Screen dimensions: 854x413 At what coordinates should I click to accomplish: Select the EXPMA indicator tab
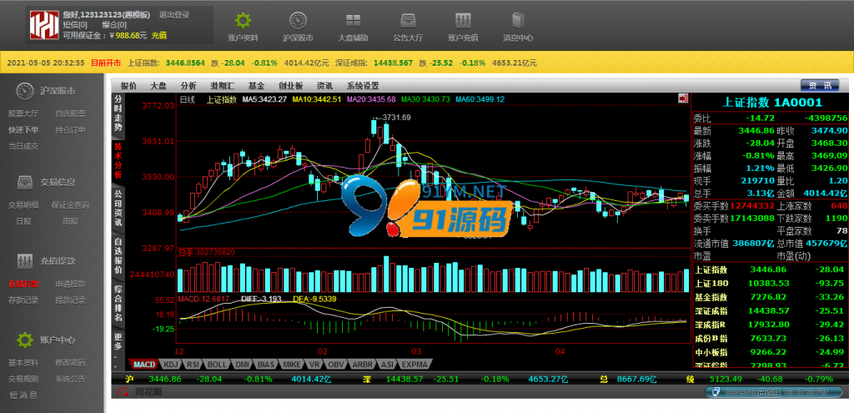pyautogui.click(x=415, y=364)
